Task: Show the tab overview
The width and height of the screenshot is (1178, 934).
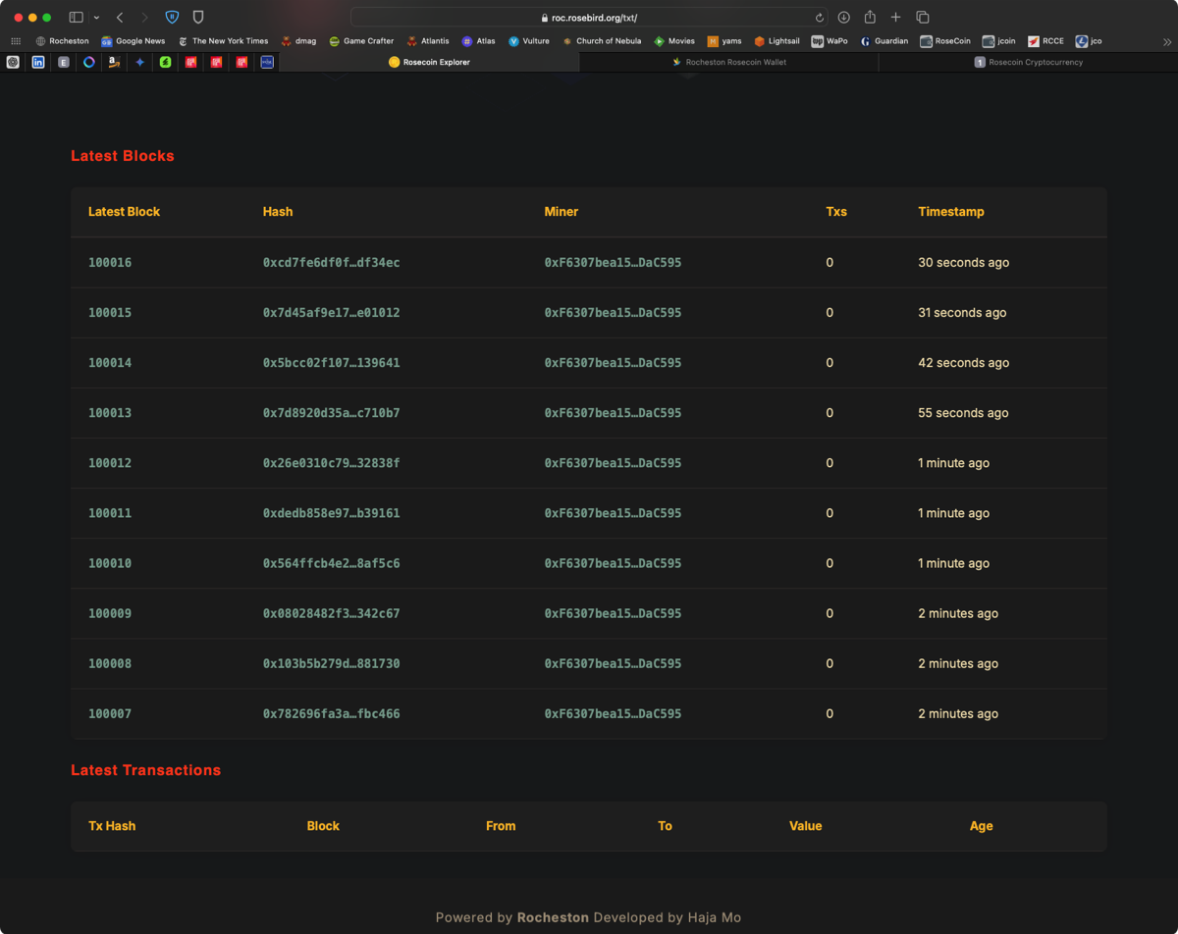Action: [x=923, y=18]
